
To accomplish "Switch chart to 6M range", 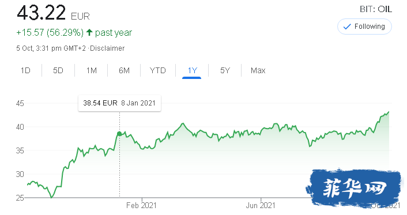I will tap(124, 70).
